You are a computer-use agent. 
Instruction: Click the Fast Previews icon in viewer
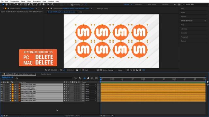pos(131,70)
